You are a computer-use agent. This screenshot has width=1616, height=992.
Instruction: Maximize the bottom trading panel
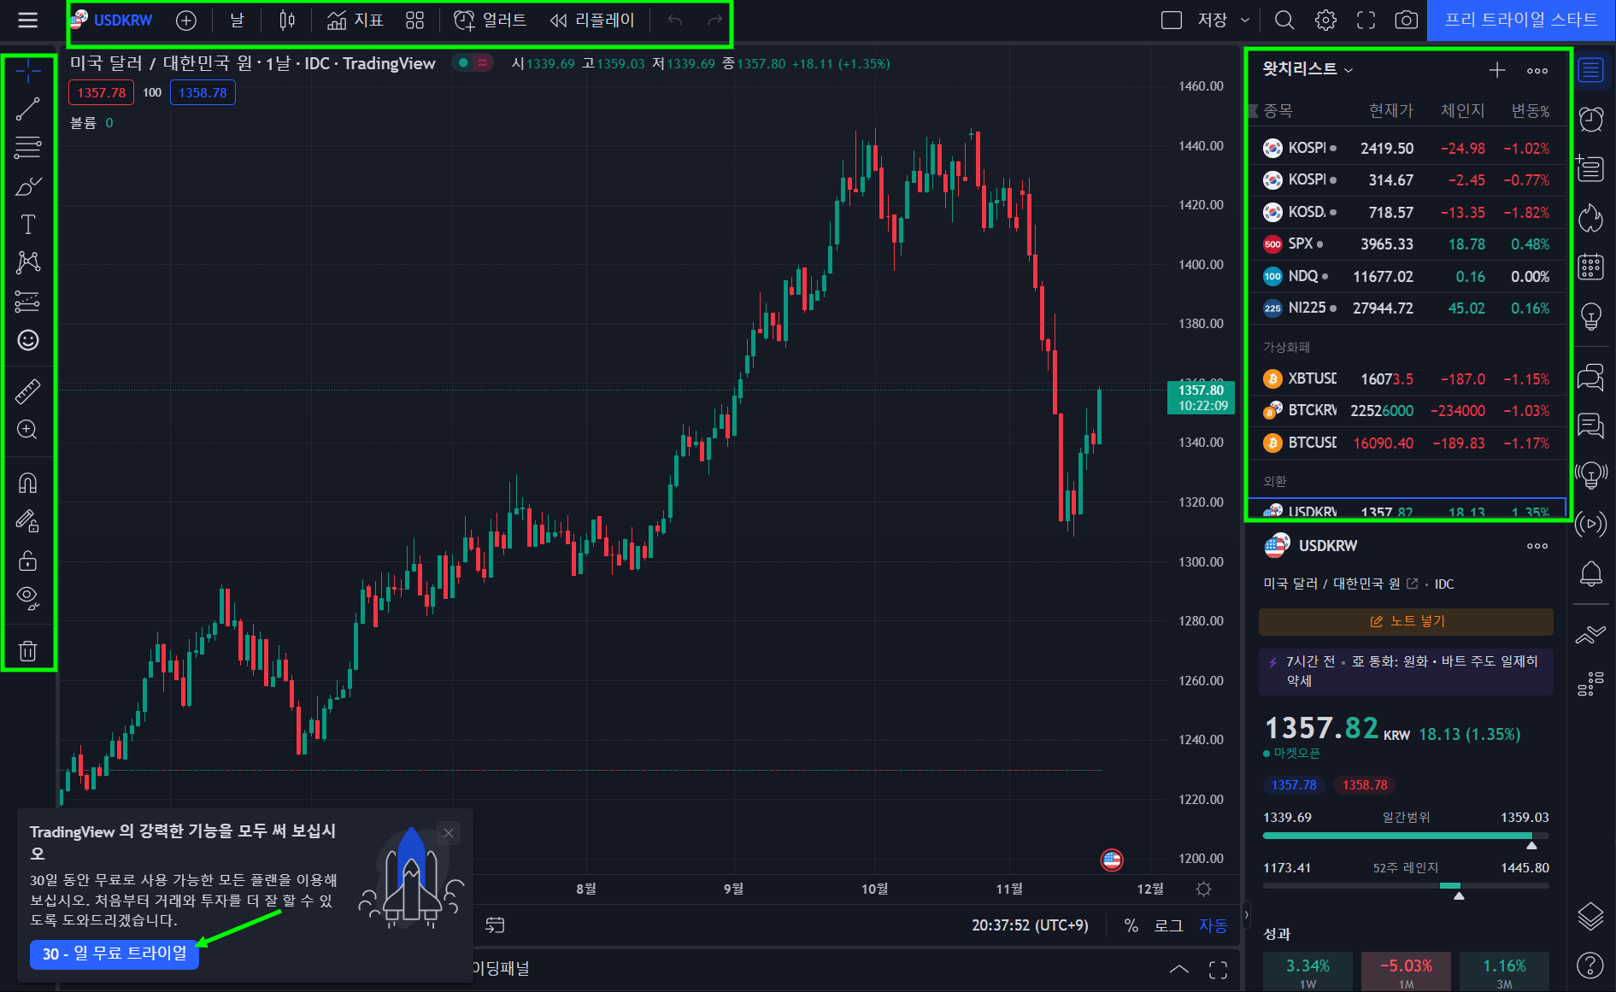click(x=1219, y=969)
